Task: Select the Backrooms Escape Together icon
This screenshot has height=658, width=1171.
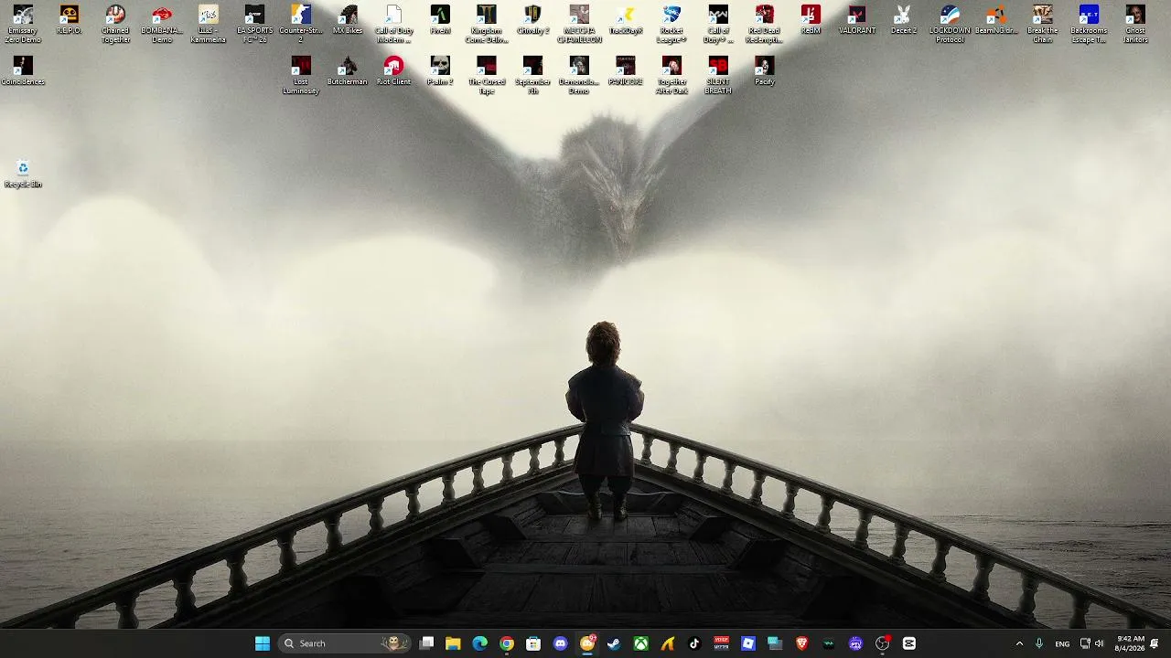Action: 1089,24
